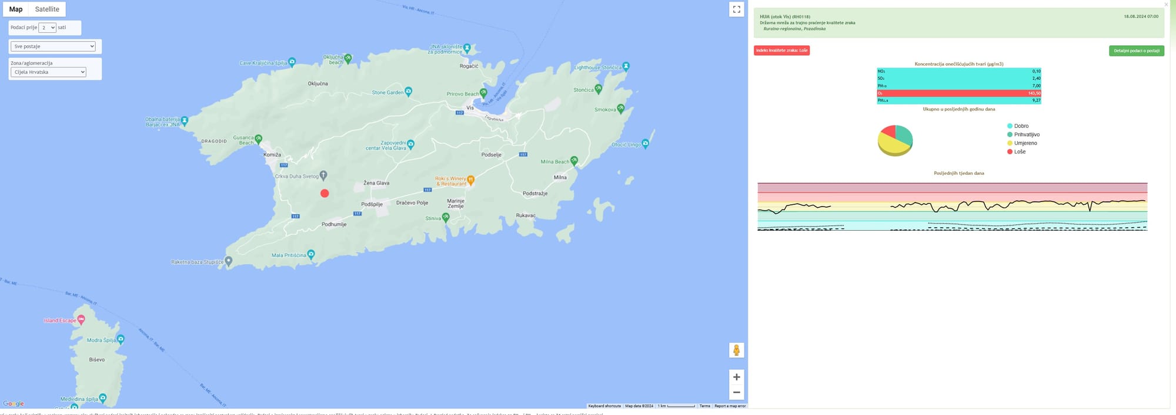Select the Modra Špilja marker

[121, 339]
